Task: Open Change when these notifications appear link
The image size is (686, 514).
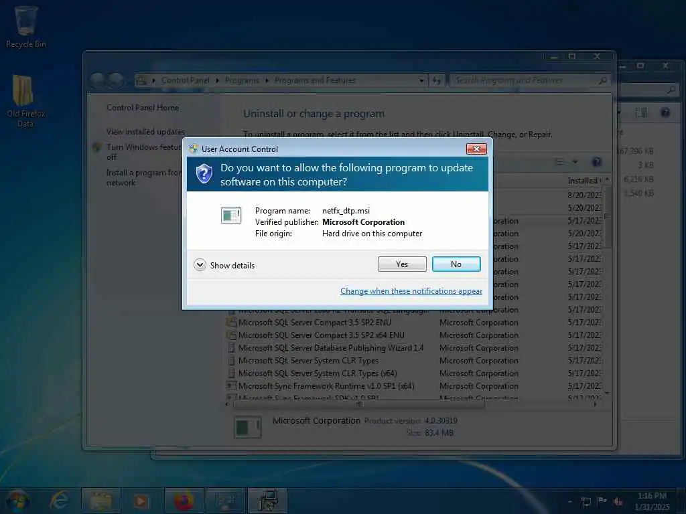Action: click(x=411, y=291)
